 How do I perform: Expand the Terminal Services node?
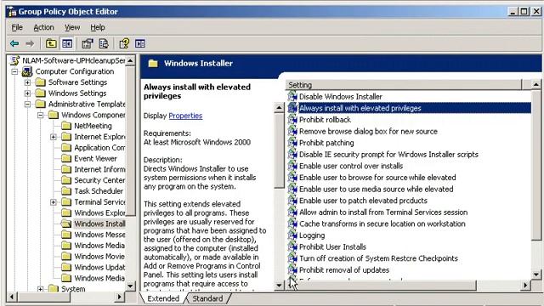click(54, 202)
